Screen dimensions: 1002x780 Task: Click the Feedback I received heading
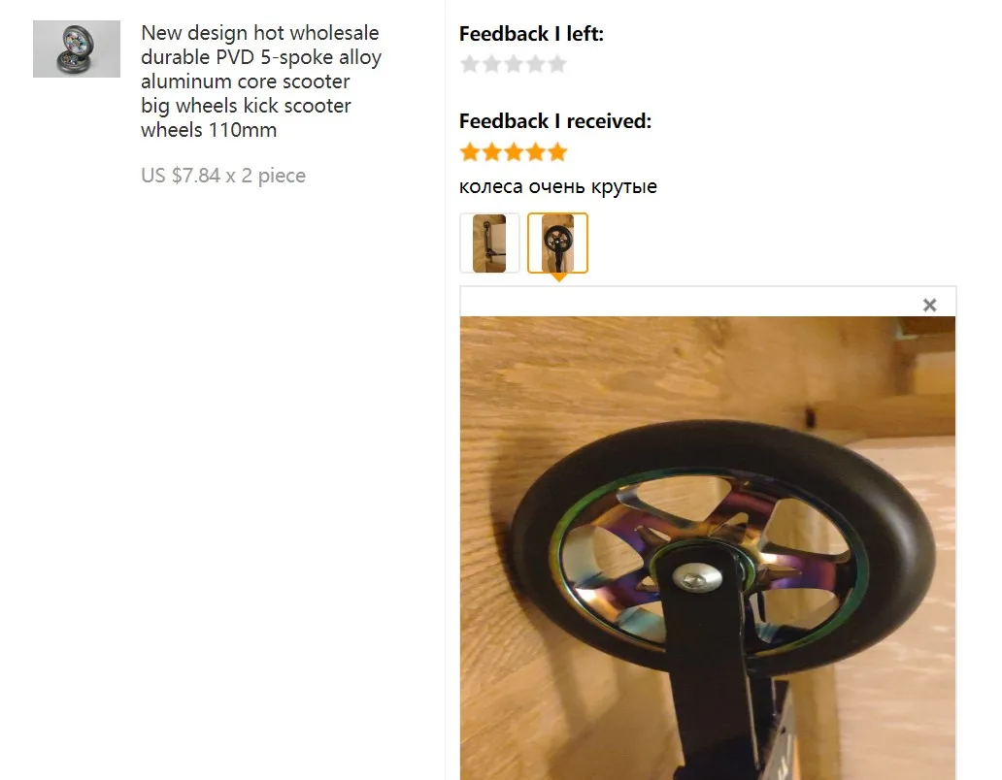(x=555, y=121)
